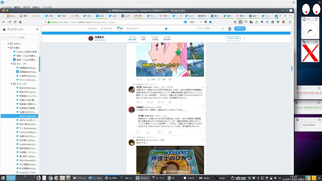Go to Firefox home page icon
322x181 pixels.
pos(20,22)
